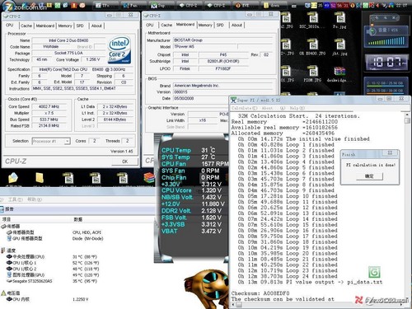
Task: Click 确定 in the Finish dialog
Action: [x=369, y=176]
